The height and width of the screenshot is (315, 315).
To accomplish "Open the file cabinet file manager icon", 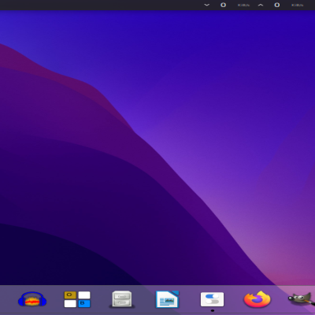I will 122,299.
